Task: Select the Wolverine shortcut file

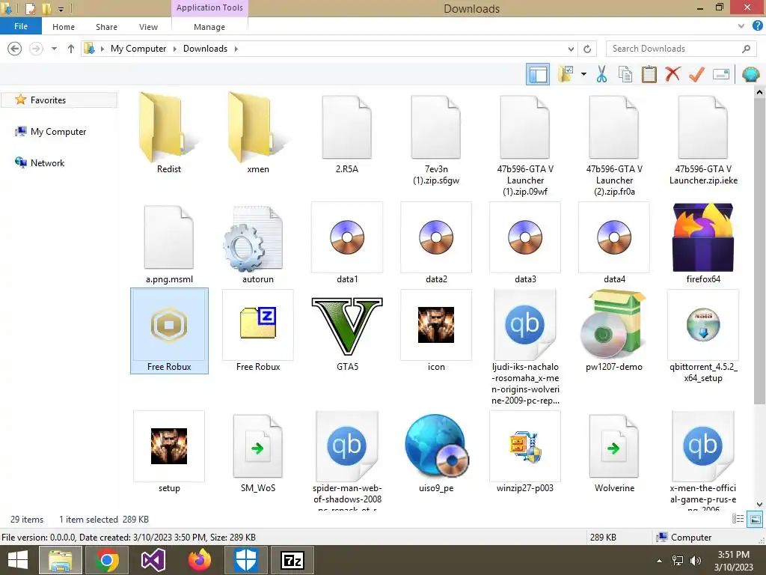Action: pos(614,453)
